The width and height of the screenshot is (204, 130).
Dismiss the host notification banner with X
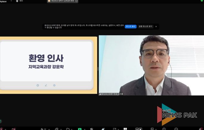[x=156, y=26]
